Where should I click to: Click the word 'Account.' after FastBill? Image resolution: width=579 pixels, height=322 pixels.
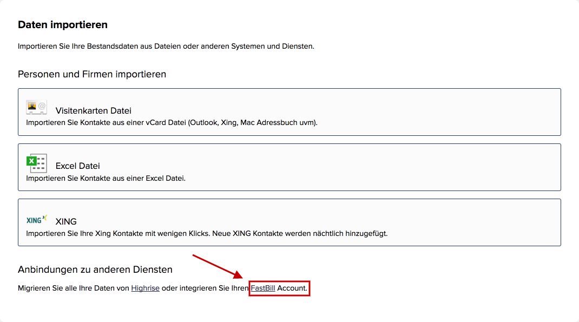[292, 288]
